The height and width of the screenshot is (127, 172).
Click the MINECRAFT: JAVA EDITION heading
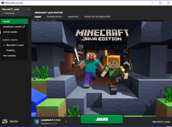coord(49,13)
